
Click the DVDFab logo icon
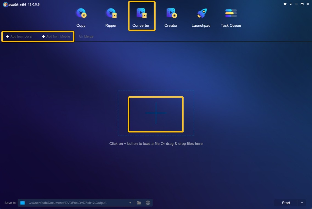[5, 4]
